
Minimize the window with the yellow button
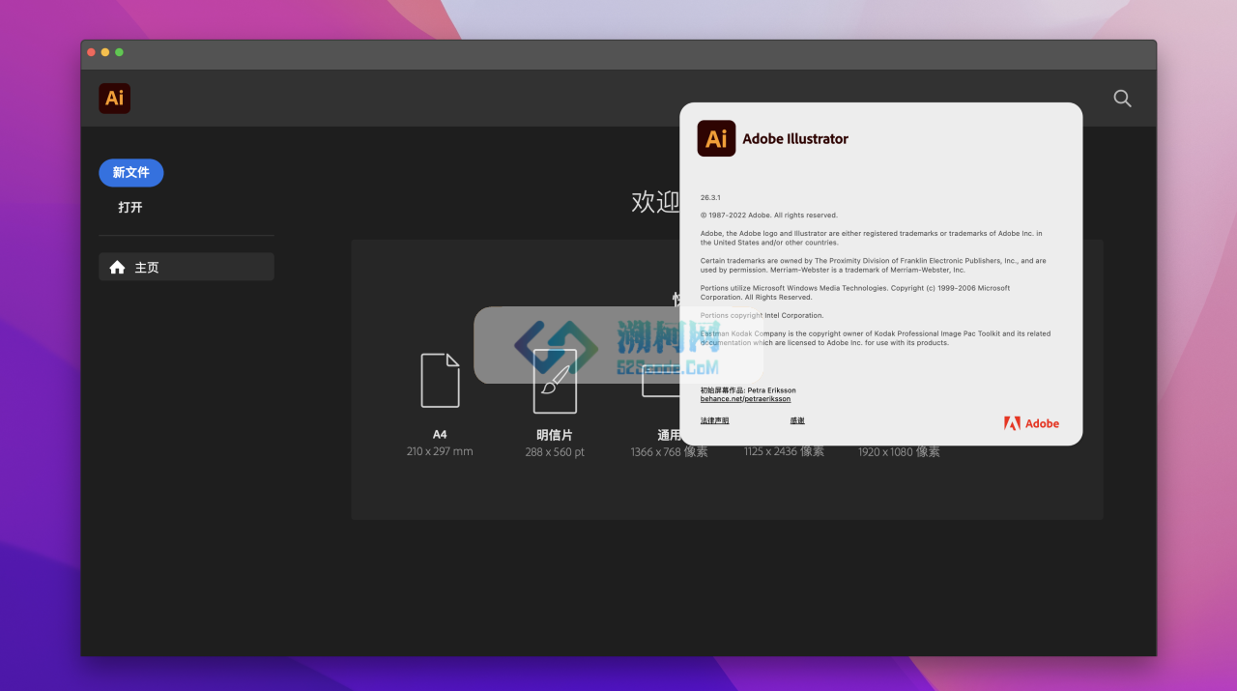(105, 52)
